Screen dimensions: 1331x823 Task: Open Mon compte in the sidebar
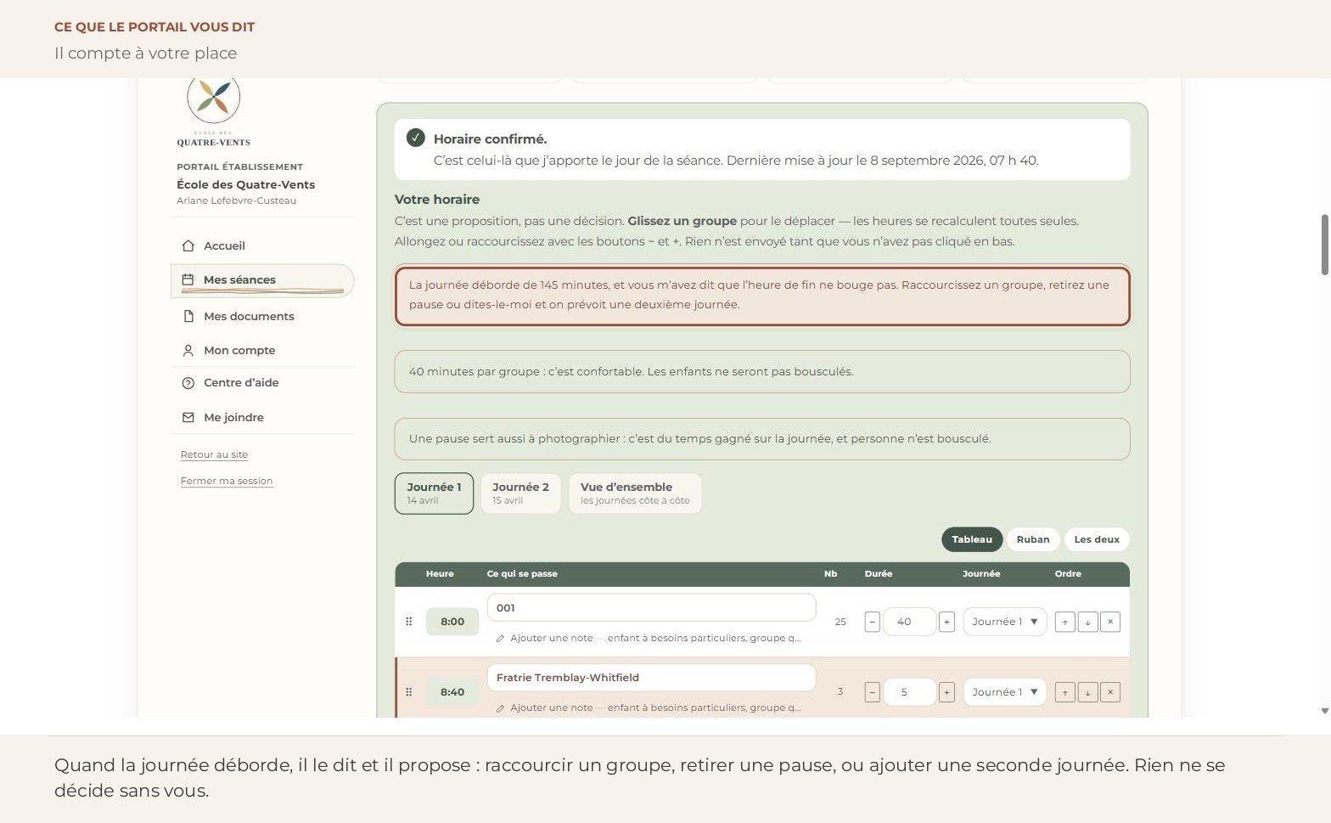(x=262, y=350)
